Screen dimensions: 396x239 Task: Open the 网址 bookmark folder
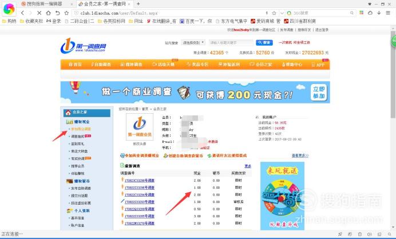pyautogui.click(x=136, y=21)
